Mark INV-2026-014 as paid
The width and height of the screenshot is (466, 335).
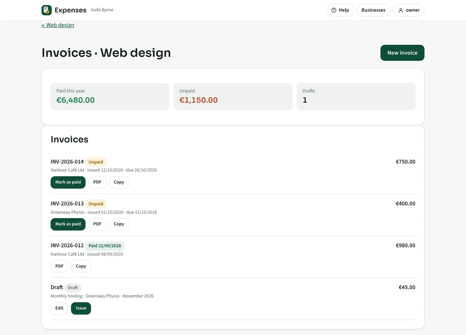(x=68, y=182)
